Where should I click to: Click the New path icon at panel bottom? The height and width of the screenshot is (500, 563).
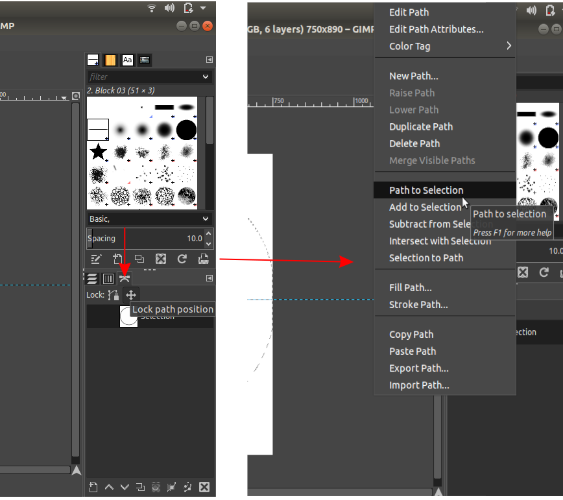coord(93,487)
